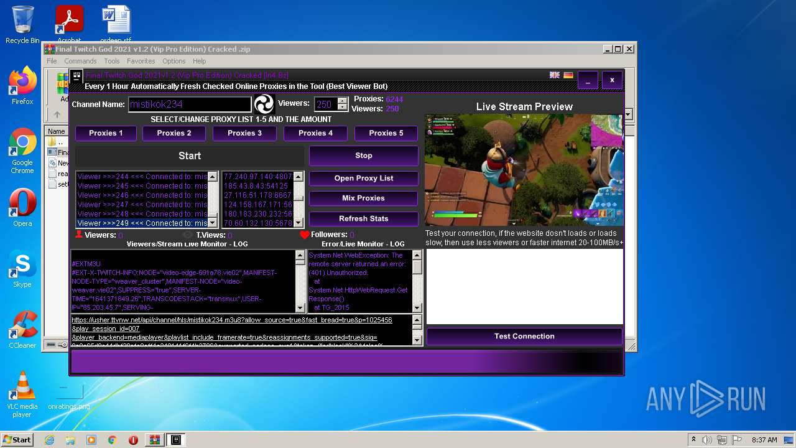Open Opera from the taskbar
796x448 pixels.
pos(133,440)
